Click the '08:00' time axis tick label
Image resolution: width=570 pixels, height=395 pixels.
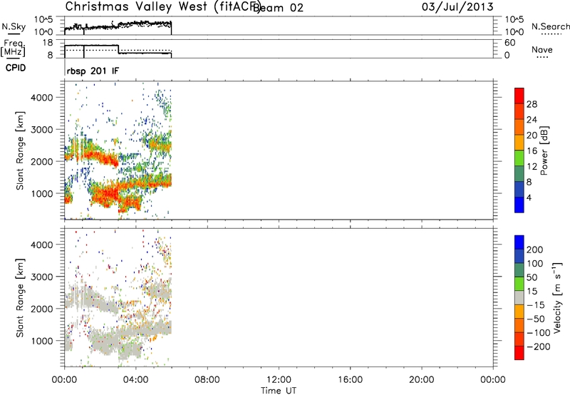click(x=207, y=380)
